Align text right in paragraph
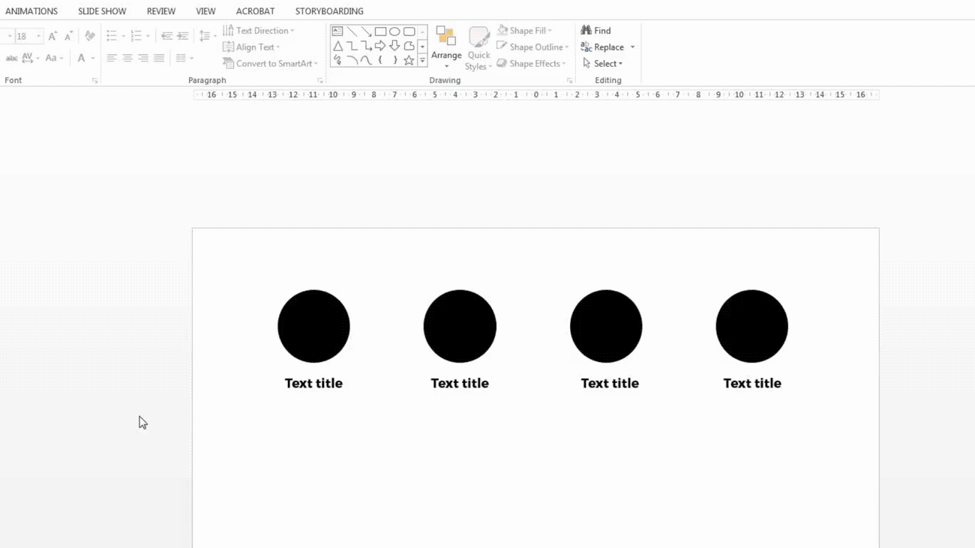Viewport: 975px width, 548px height. [143, 58]
